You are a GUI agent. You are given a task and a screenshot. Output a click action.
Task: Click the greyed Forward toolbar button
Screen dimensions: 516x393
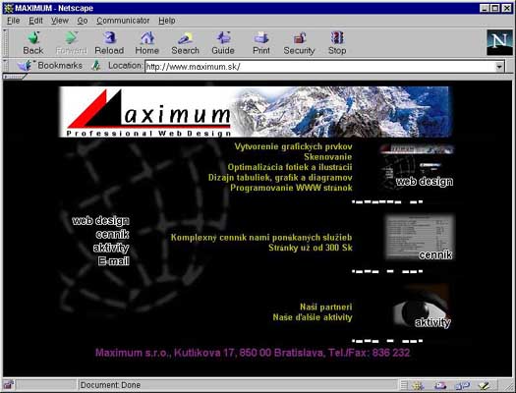[71, 43]
